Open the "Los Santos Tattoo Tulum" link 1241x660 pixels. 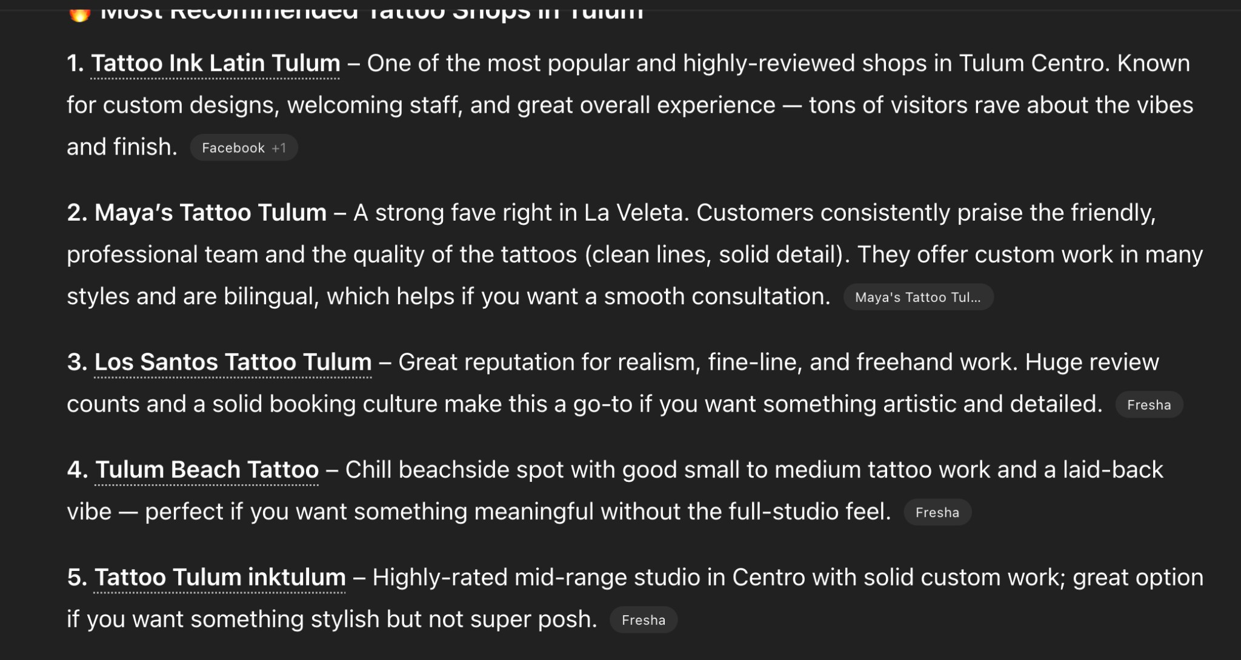click(x=233, y=362)
